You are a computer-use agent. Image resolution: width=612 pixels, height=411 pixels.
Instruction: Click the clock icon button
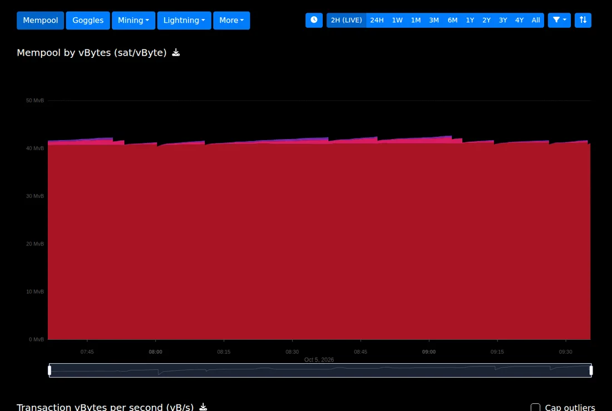(x=314, y=20)
